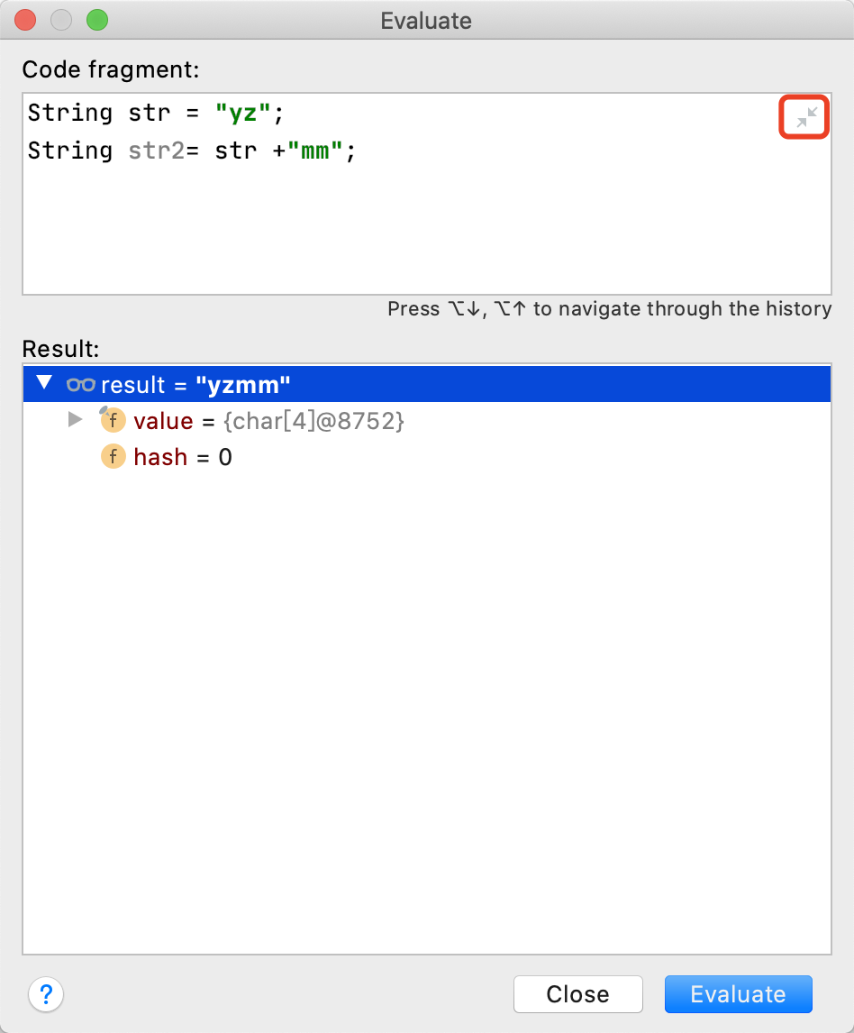Image resolution: width=854 pixels, height=1033 pixels.
Task: Expand the value char array node
Action: tap(76, 420)
